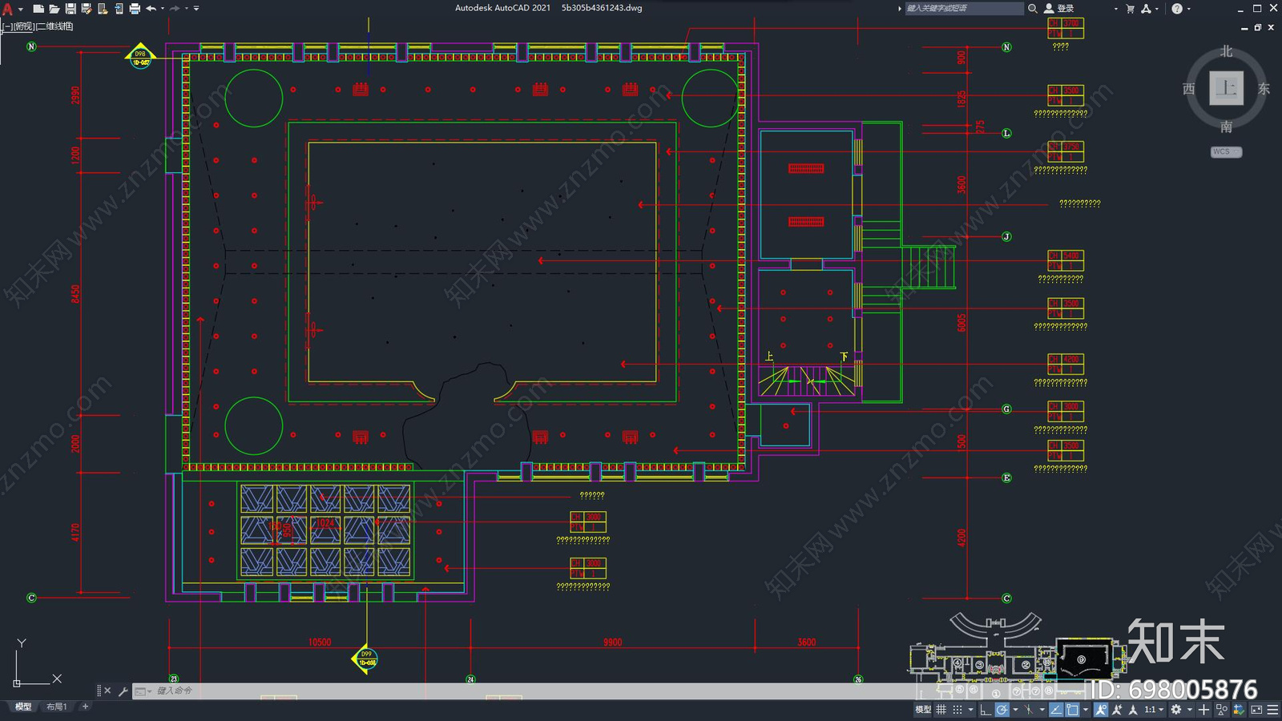The height and width of the screenshot is (721, 1282).
Task: Open the AutoCAD application menu logo
Action: pyautogui.click(x=7, y=8)
